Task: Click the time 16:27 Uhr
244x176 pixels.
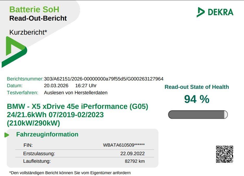Action: tap(86, 86)
